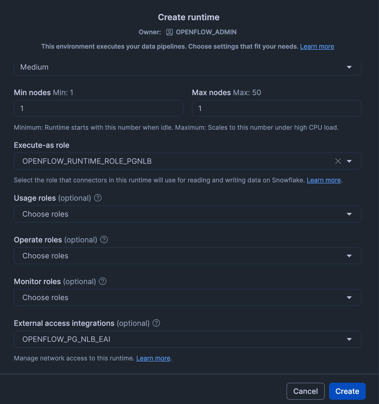Open help tooltip for Monitor roles
The height and width of the screenshot is (404, 379).
(x=103, y=281)
